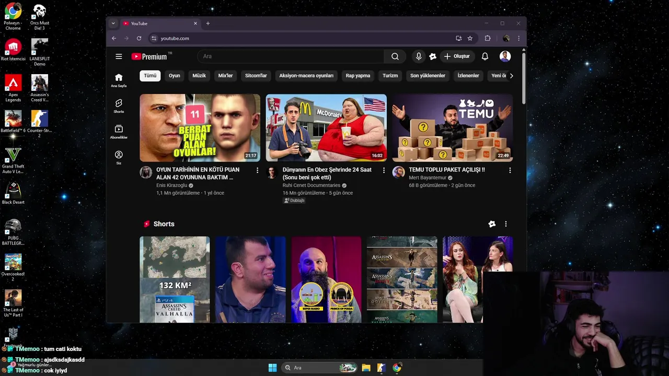Open the TEMU TOPLU PAKET AÇILIŞI title
The width and height of the screenshot is (669, 376).
click(x=447, y=170)
